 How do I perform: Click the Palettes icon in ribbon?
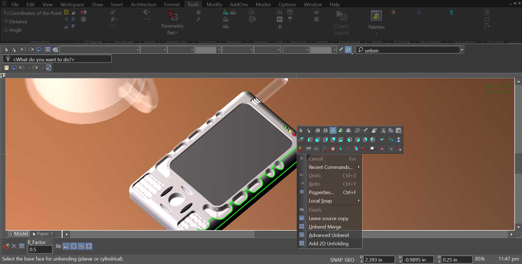coord(377,16)
